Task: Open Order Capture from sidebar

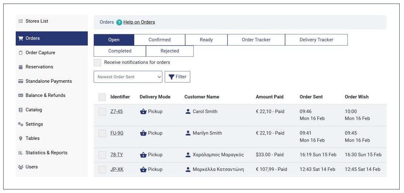Action: 52,53
